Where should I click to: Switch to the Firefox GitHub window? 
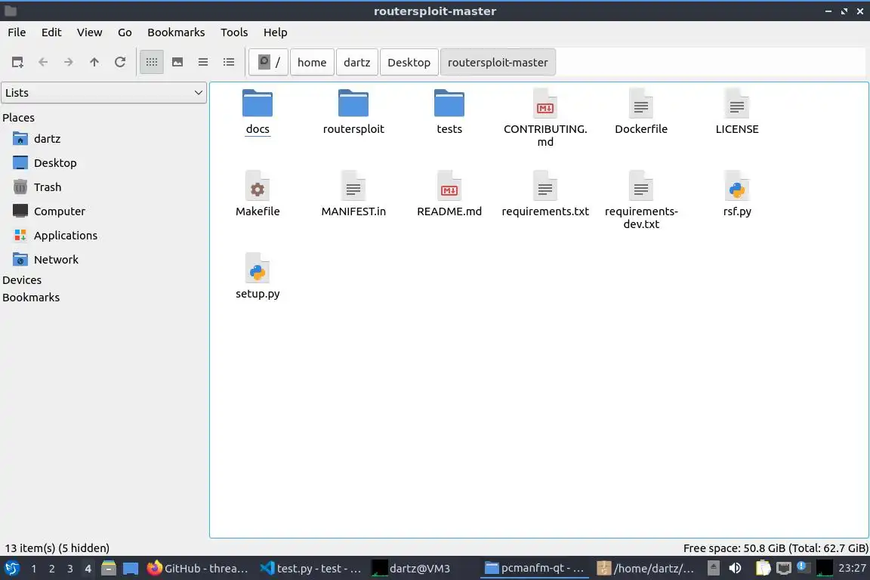(x=198, y=569)
